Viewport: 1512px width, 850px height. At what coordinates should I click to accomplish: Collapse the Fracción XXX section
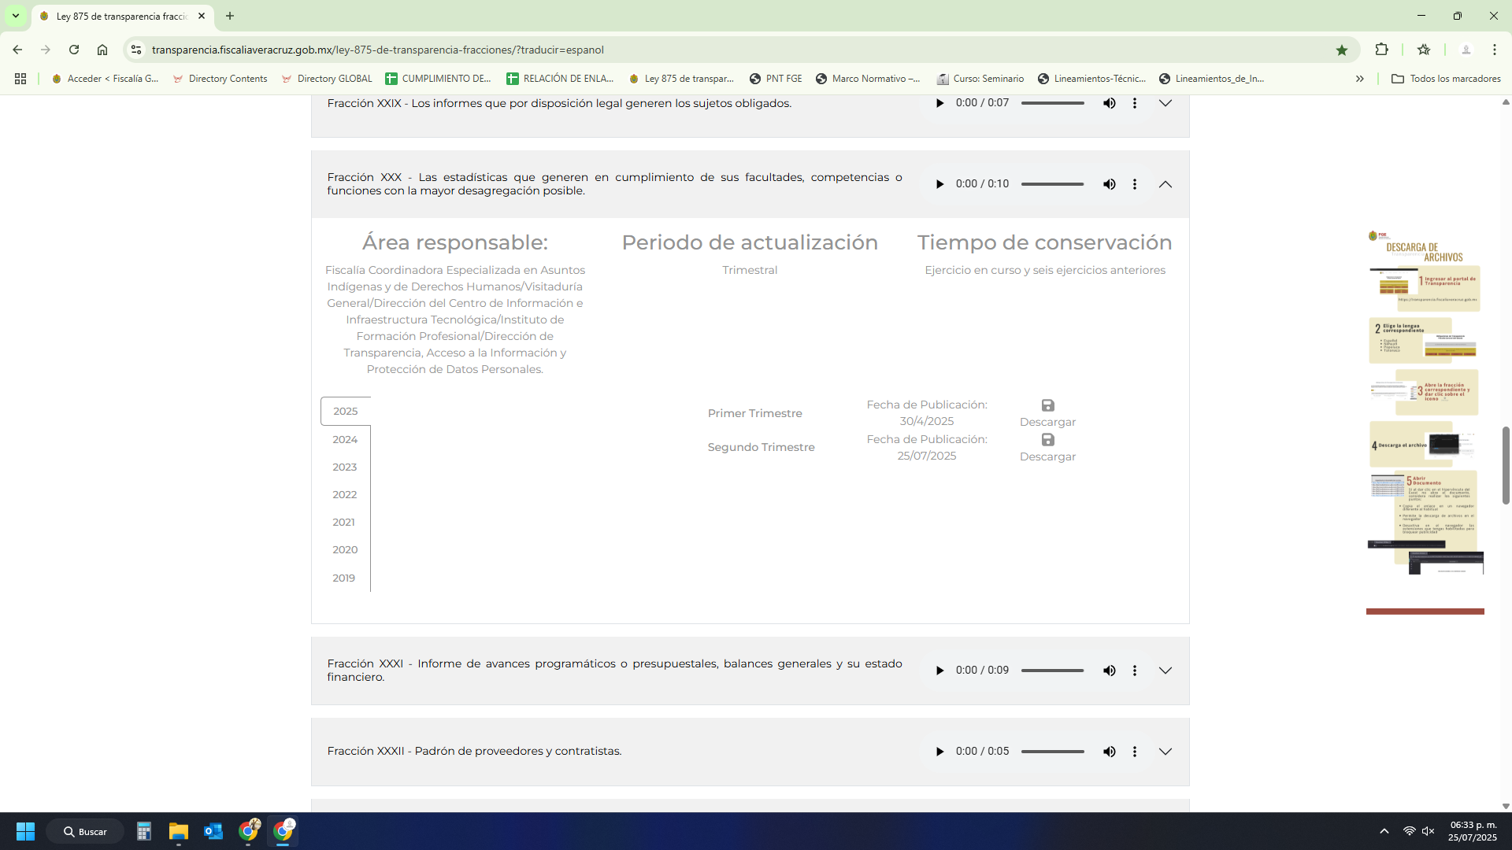click(x=1165, y=184)
